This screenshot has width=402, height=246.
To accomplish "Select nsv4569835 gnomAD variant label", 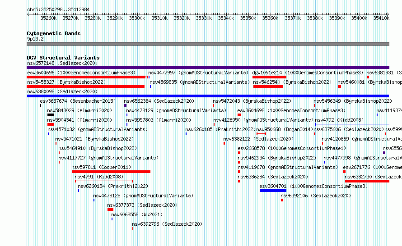I will pos(200,82).
